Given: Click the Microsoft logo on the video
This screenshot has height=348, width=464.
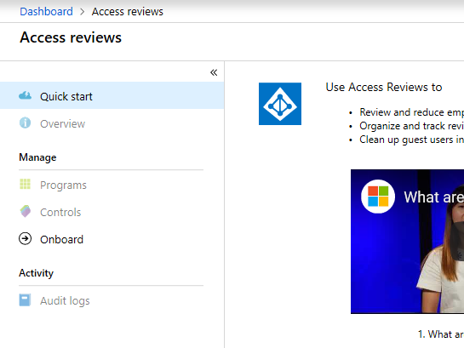Looking at the screenshot, I should 378,197.
